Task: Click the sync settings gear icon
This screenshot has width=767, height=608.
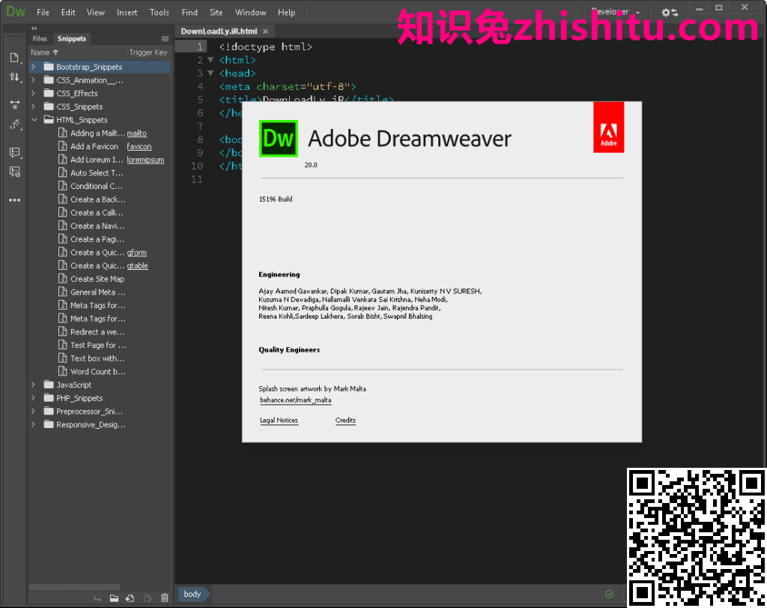Action: pos(670,12)
